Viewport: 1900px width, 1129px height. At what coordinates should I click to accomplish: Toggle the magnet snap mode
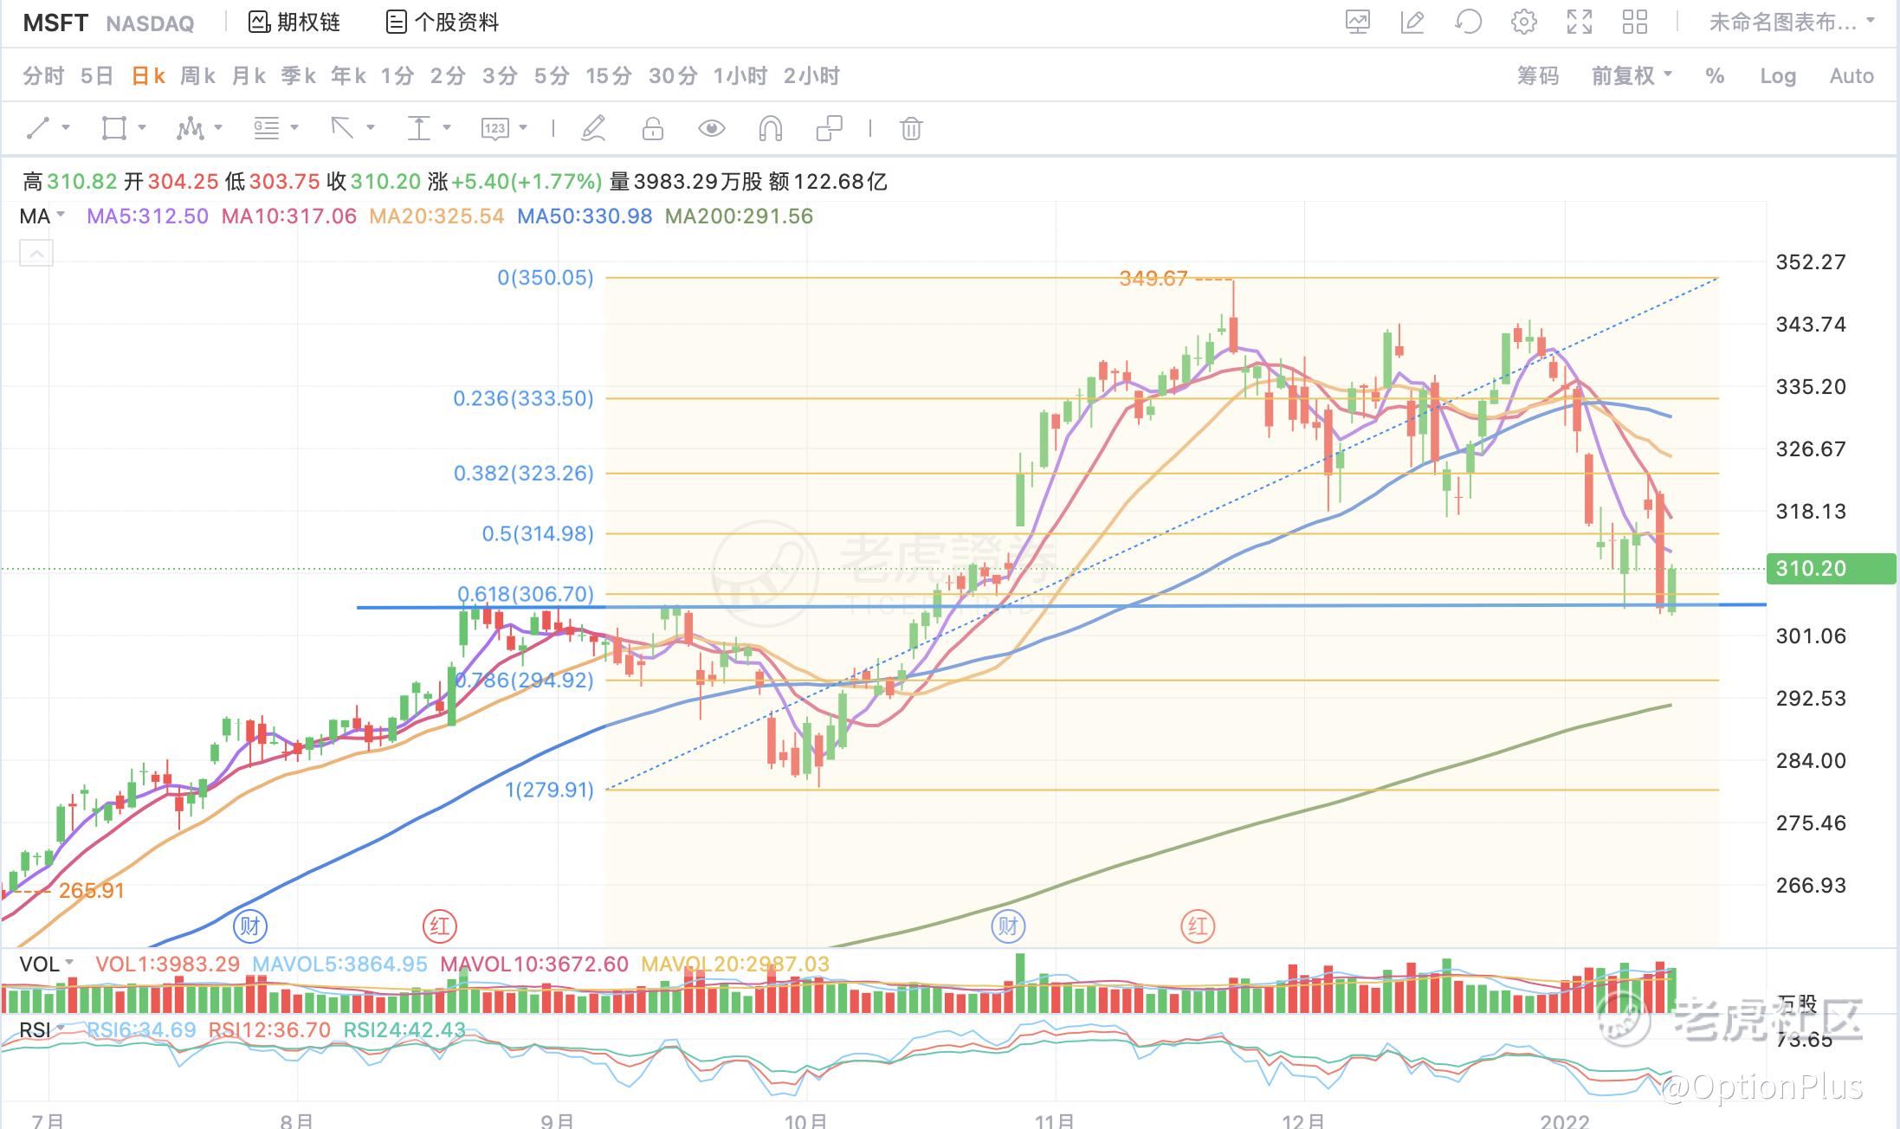pyautogui.click(x=770, y=129)
